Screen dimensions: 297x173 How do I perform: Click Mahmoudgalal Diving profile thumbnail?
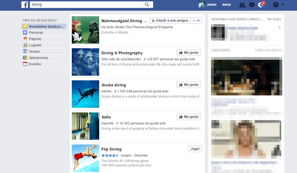[85, 30]
